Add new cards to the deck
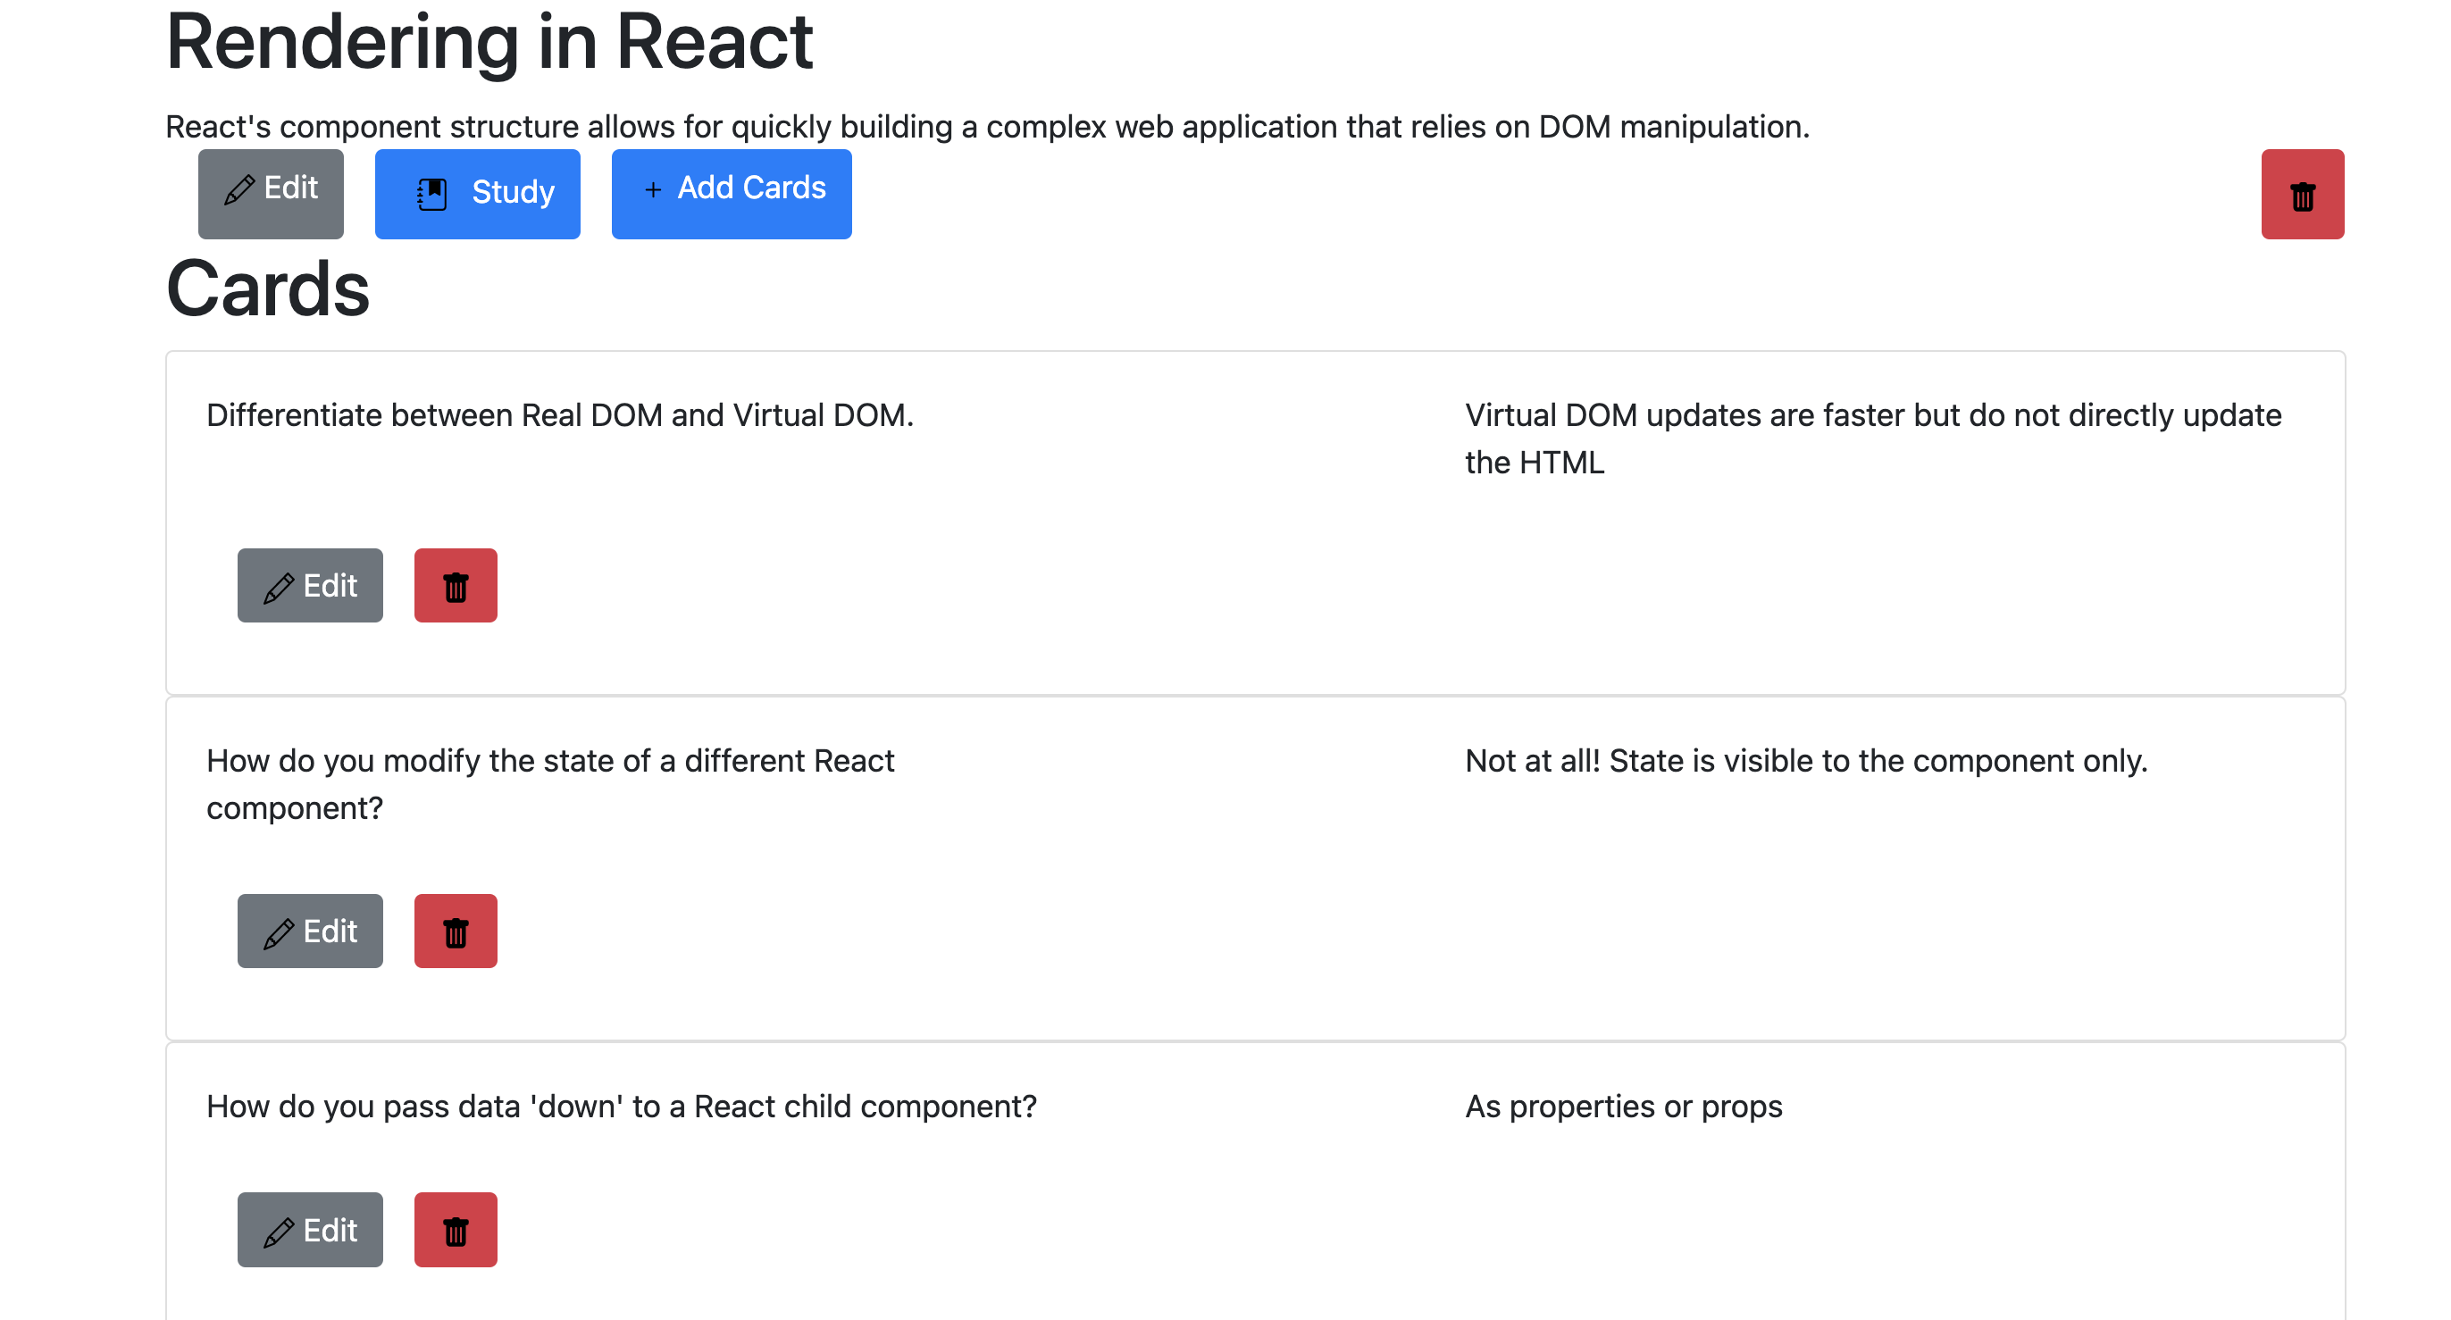This screenshot has height=1320, width=2451. 732,193
